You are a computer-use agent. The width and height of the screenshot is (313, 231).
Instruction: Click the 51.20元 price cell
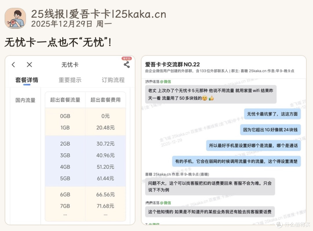tap(105, 167)
